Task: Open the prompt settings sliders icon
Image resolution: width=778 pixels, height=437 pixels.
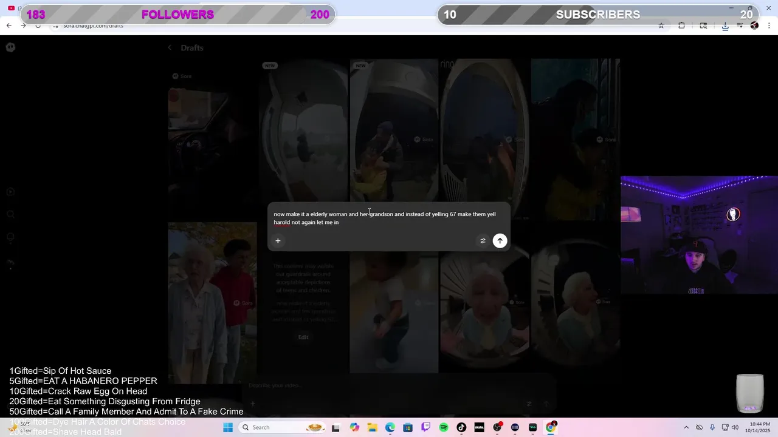Action: [x=483, y=241]
